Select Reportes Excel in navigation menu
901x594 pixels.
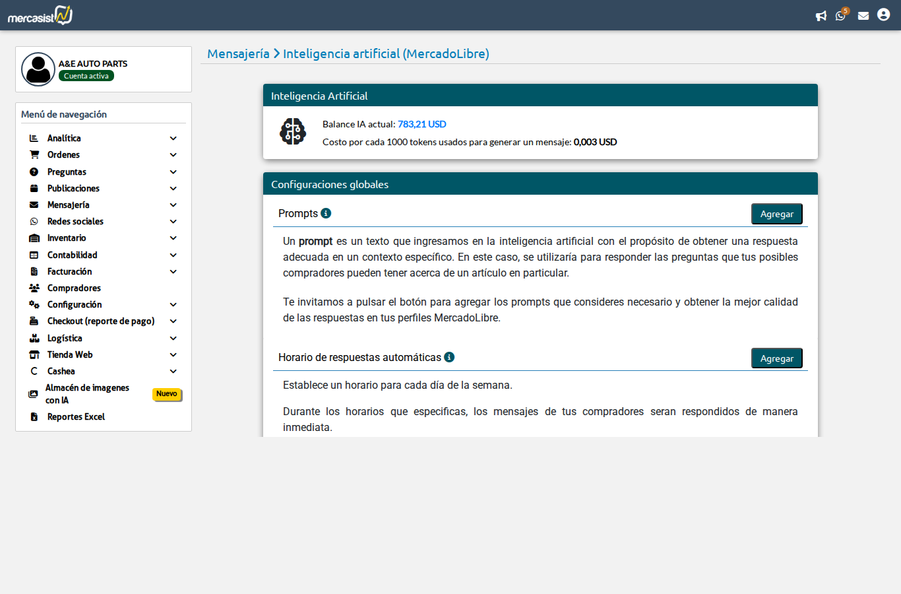point(76,417)
